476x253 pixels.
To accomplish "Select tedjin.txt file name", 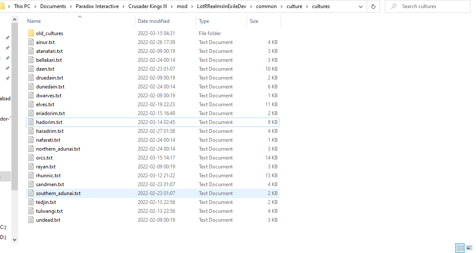I will point(46,202).
